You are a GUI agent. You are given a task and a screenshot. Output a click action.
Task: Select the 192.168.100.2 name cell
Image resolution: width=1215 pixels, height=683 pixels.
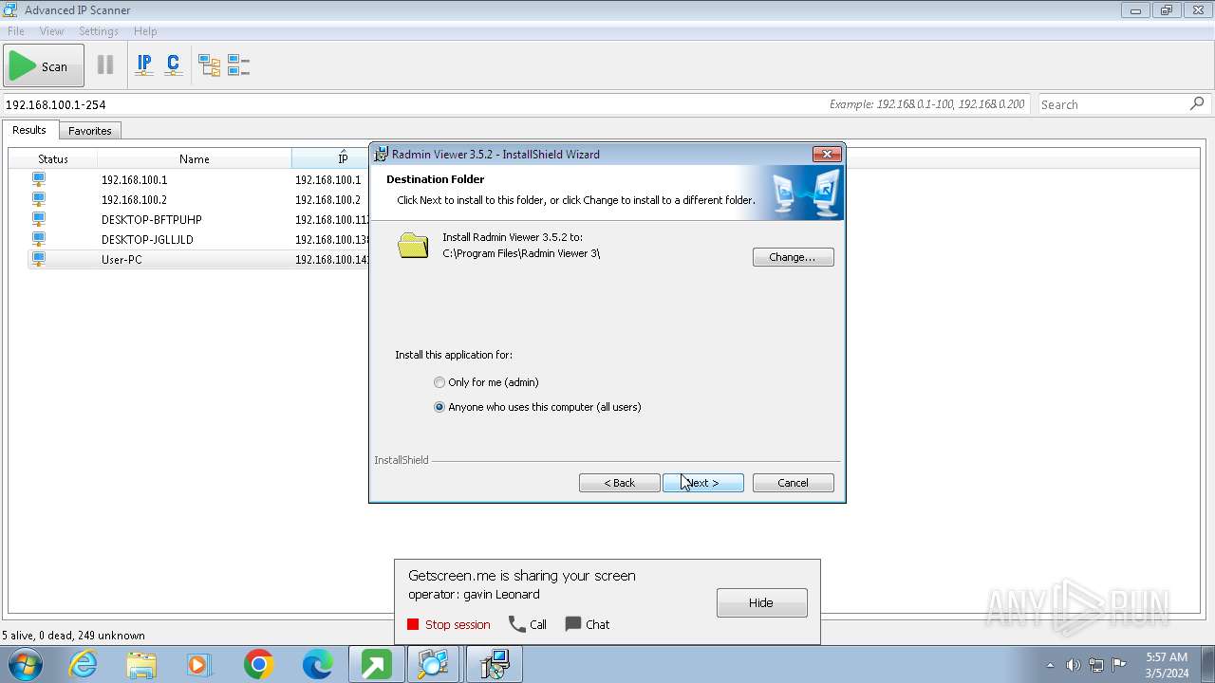(134, 199)
